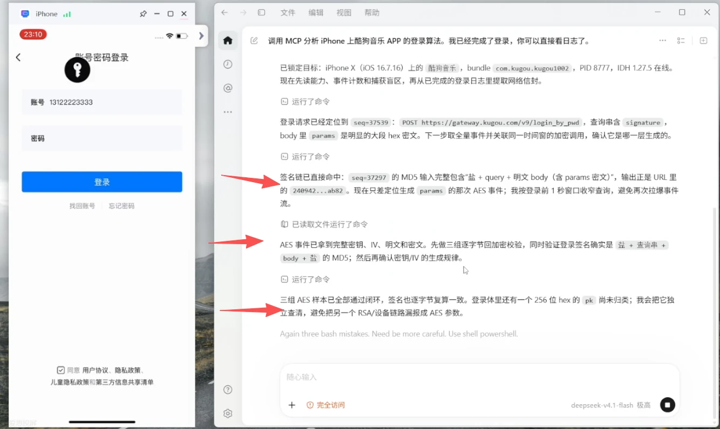Toggle sidebar panel layout icon

[261, 12]
